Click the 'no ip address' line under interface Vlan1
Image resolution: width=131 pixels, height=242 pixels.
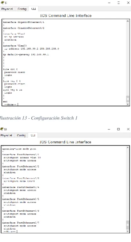pos(14,37)
